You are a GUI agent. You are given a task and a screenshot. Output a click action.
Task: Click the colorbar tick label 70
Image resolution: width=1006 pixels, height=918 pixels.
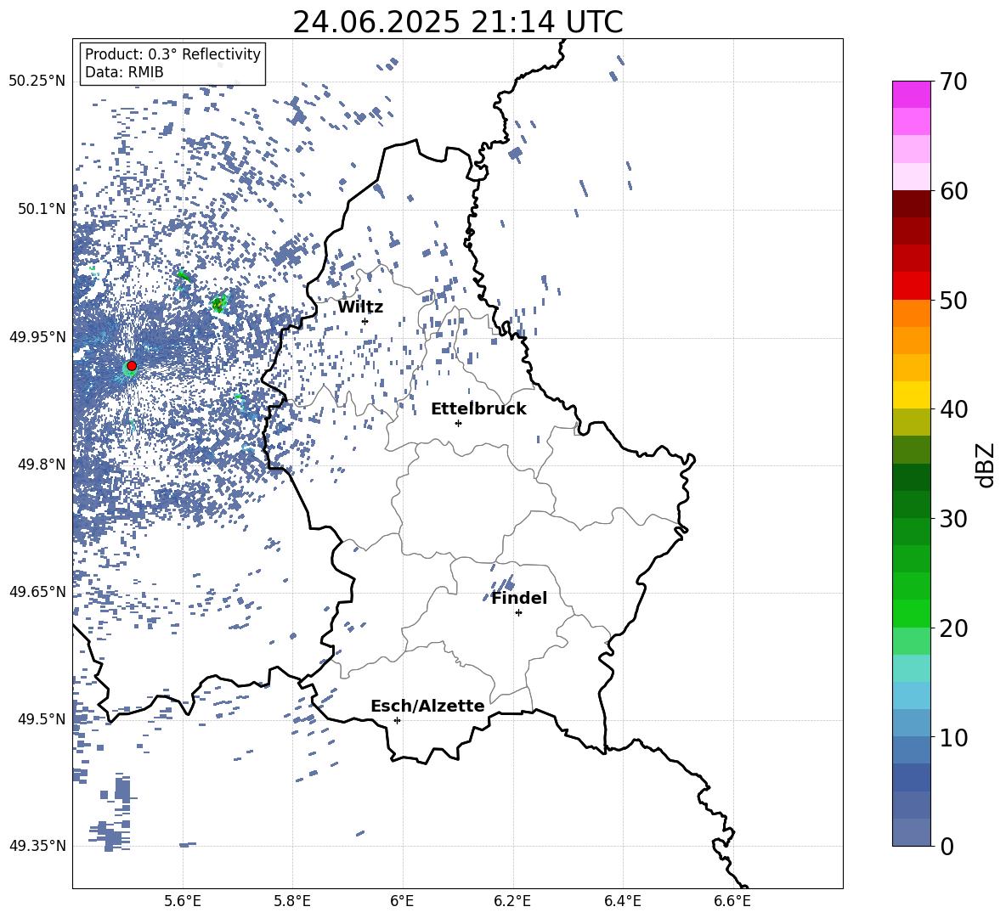(953, 82)
